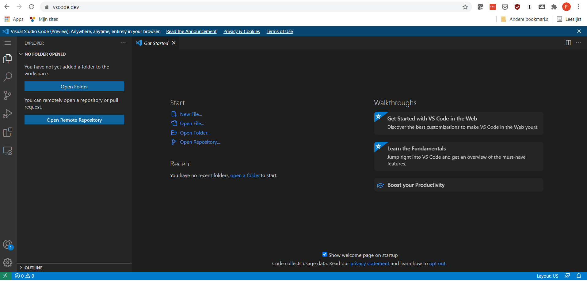Open Terms of Use link
This screenshot has width=587, height=281.
coord(280,31)
